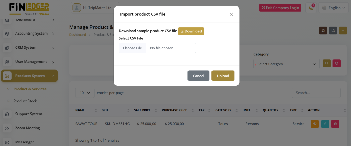The image size is (351, 146).
Task: Click the red delete trash icon
Action: pos(335,124)
